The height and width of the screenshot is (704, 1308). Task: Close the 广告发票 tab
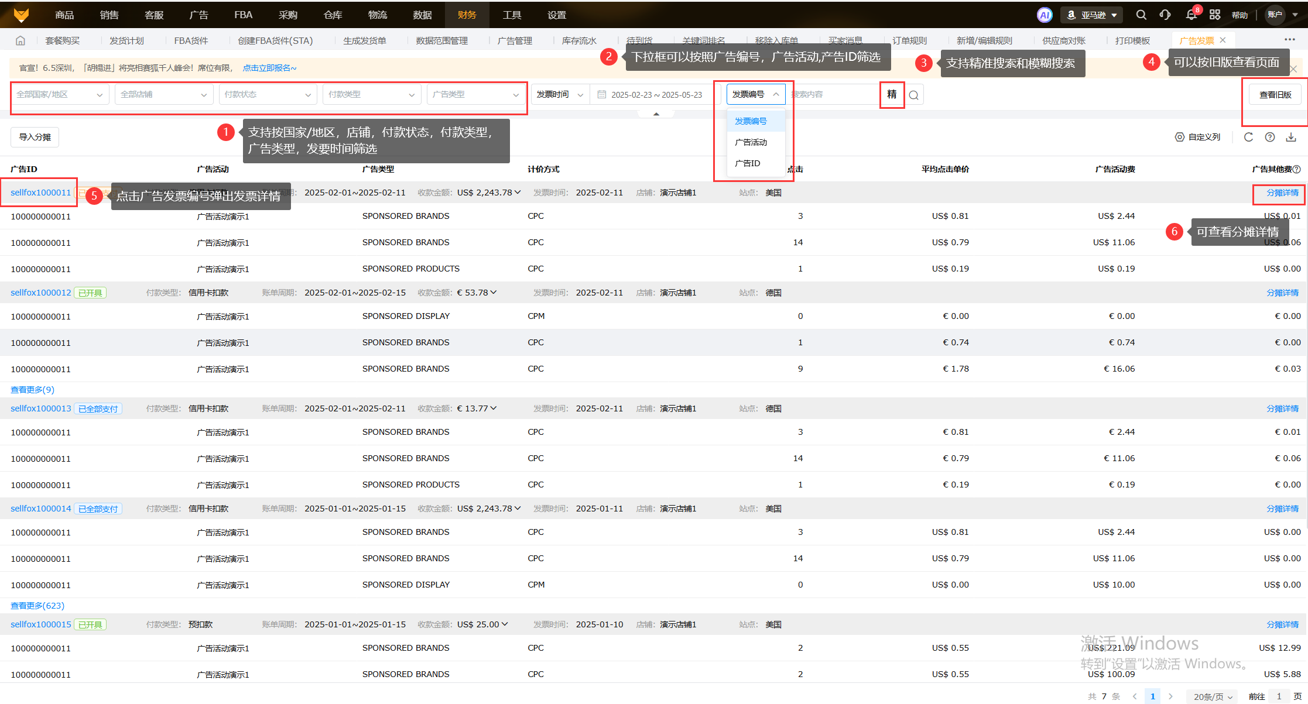tap(1223, 40)
